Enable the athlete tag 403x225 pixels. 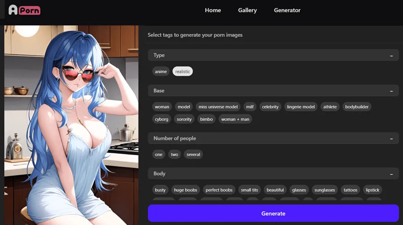point(330,106)
